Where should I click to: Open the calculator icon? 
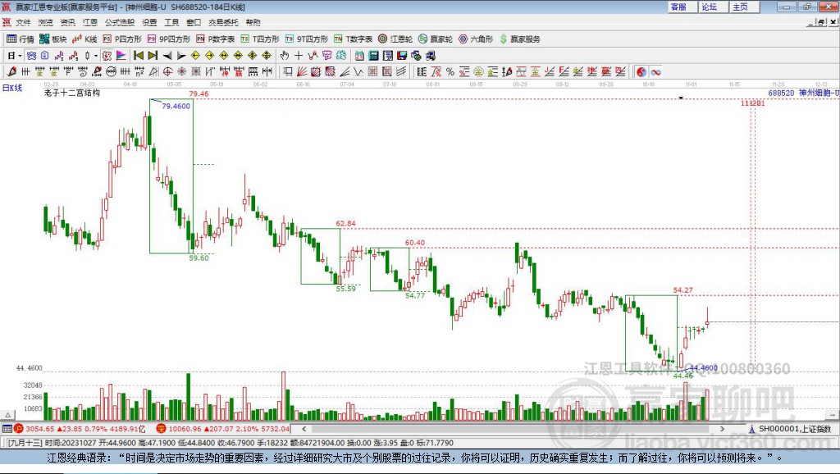click(x=373, y=56)
